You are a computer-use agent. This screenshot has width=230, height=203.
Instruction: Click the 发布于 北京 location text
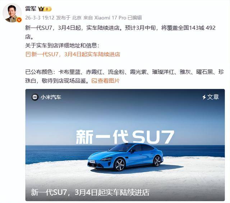point(69,18)
